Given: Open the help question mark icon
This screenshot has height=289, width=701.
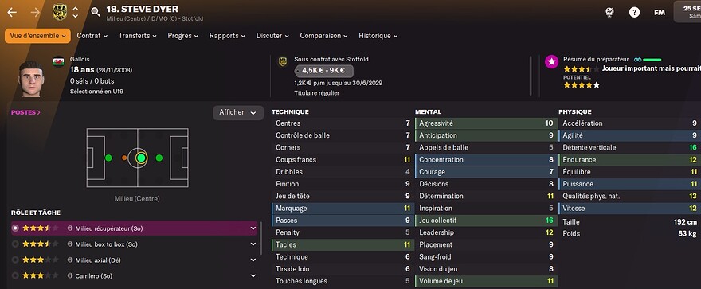Looking at the screenshot, I should [x=634, y=13].
